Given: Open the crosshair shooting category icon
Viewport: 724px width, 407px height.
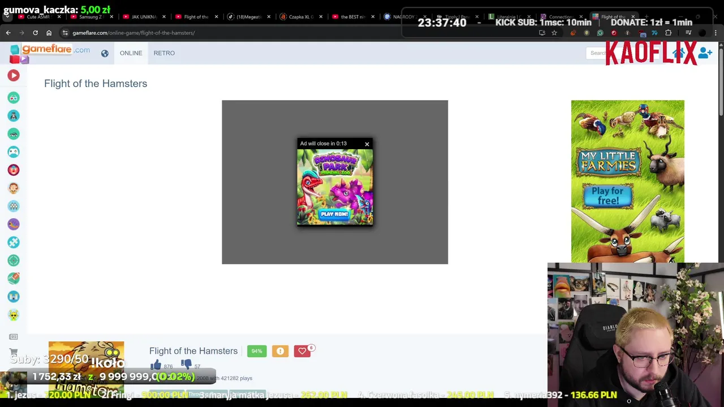Looking at the screenshot, I should (x=14, y=261).
